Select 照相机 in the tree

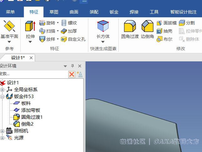click(x=21, y=131)
